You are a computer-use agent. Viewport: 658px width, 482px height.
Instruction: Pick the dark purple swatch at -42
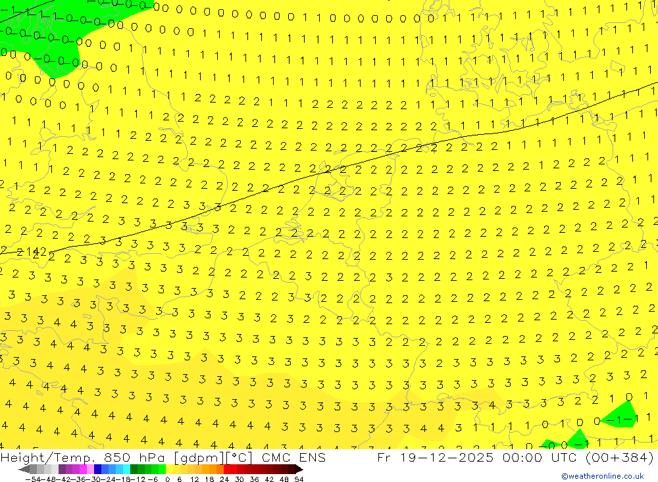62,469
